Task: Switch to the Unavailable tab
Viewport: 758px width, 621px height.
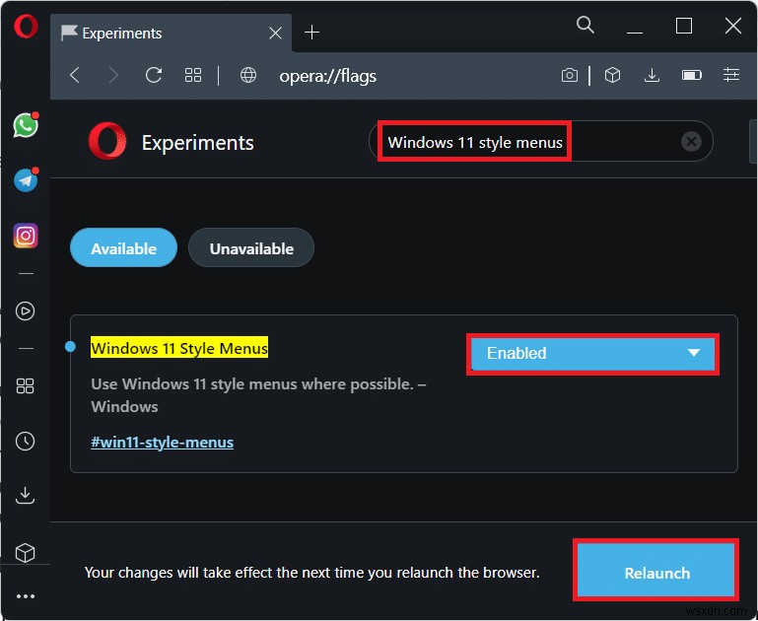Action: 251,248
